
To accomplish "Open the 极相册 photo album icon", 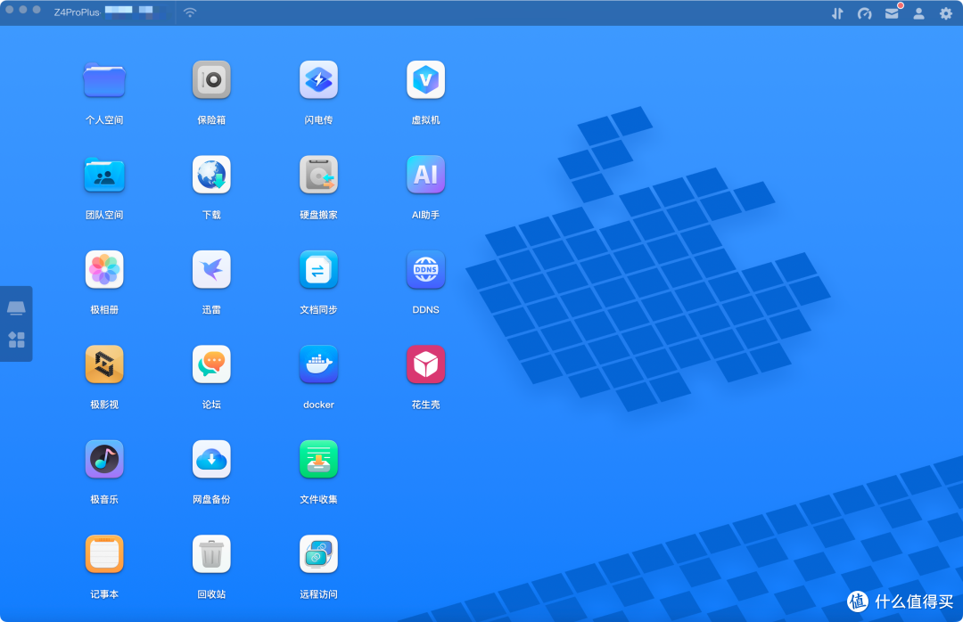I will [104, 269].
